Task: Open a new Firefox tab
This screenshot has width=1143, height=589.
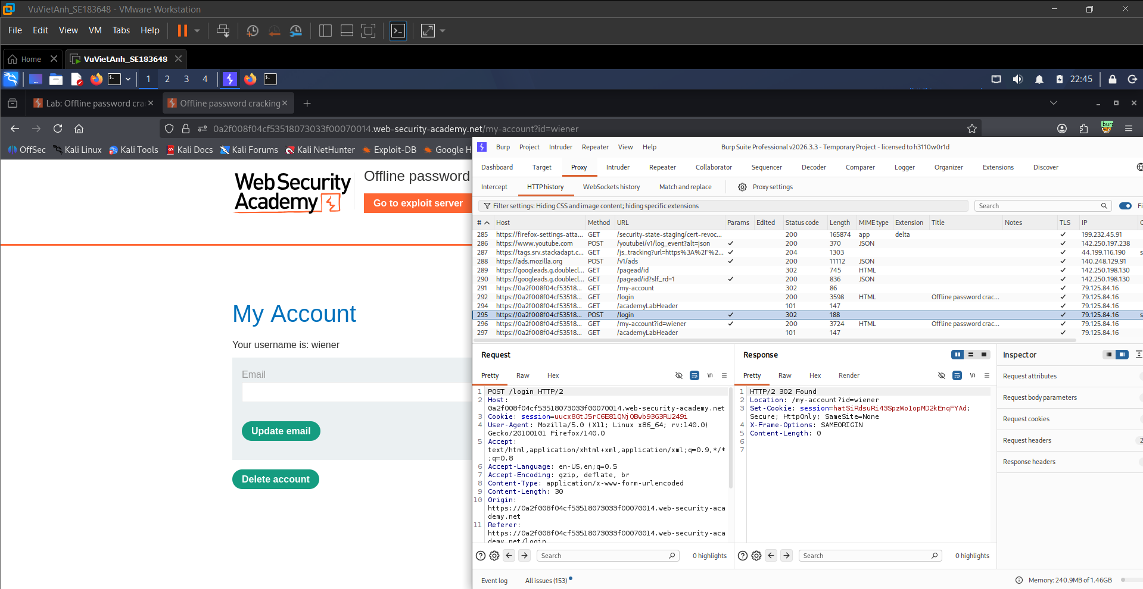Action: coord(307,104)
